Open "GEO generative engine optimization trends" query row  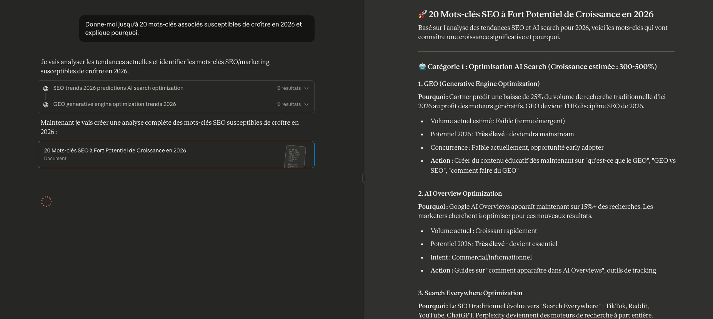click(x=115, y=104)
